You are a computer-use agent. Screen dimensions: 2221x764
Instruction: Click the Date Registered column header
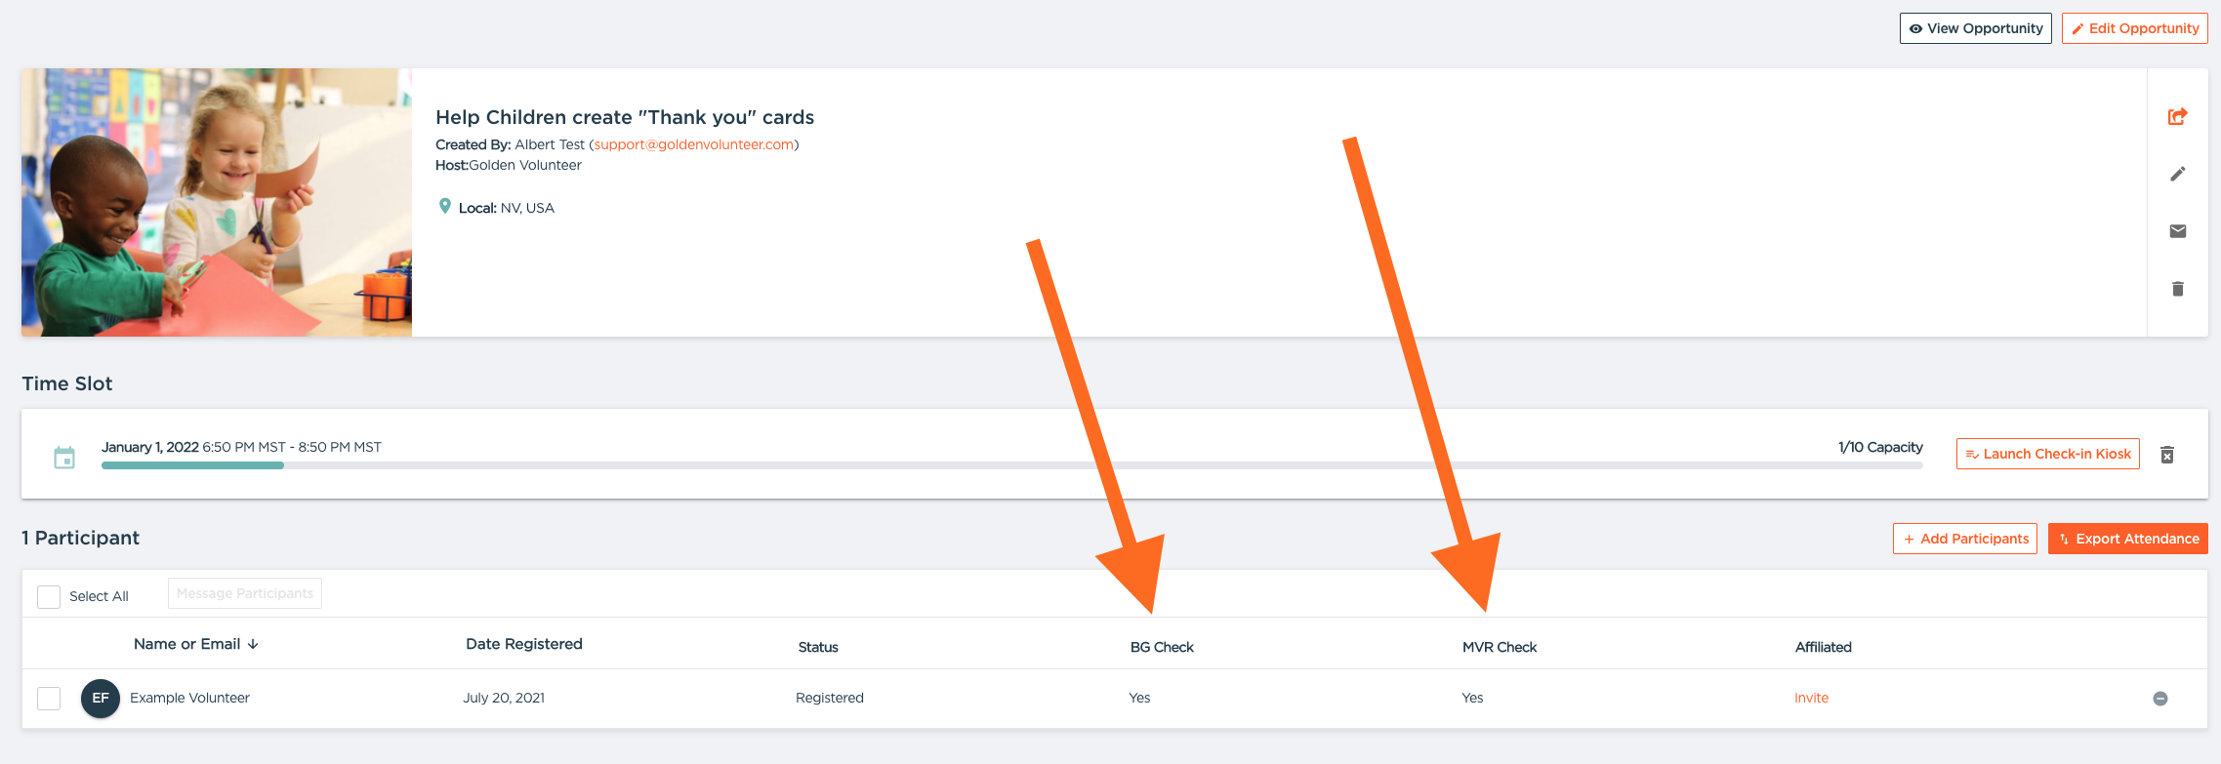click(524, 644)
